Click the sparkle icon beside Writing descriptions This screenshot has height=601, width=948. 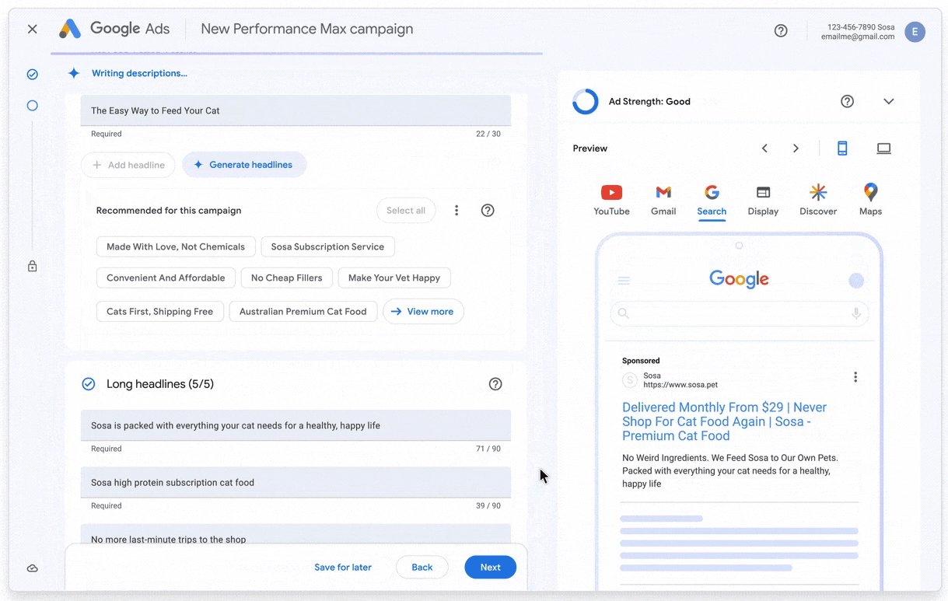coord(74,73)
